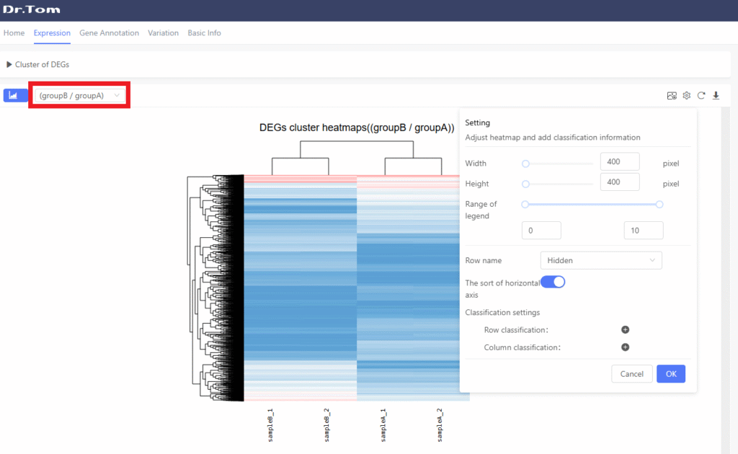Open the image export icon

point(672,96)
